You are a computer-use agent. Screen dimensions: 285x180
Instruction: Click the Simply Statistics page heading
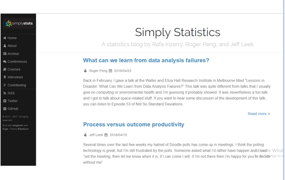(177, 32)
